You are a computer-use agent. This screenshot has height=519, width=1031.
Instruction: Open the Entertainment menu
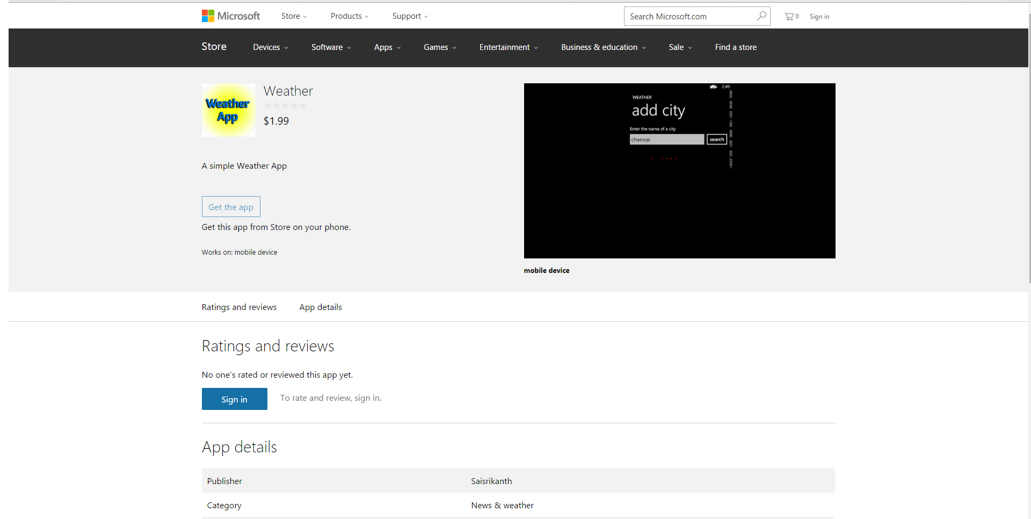pos(509,47)
